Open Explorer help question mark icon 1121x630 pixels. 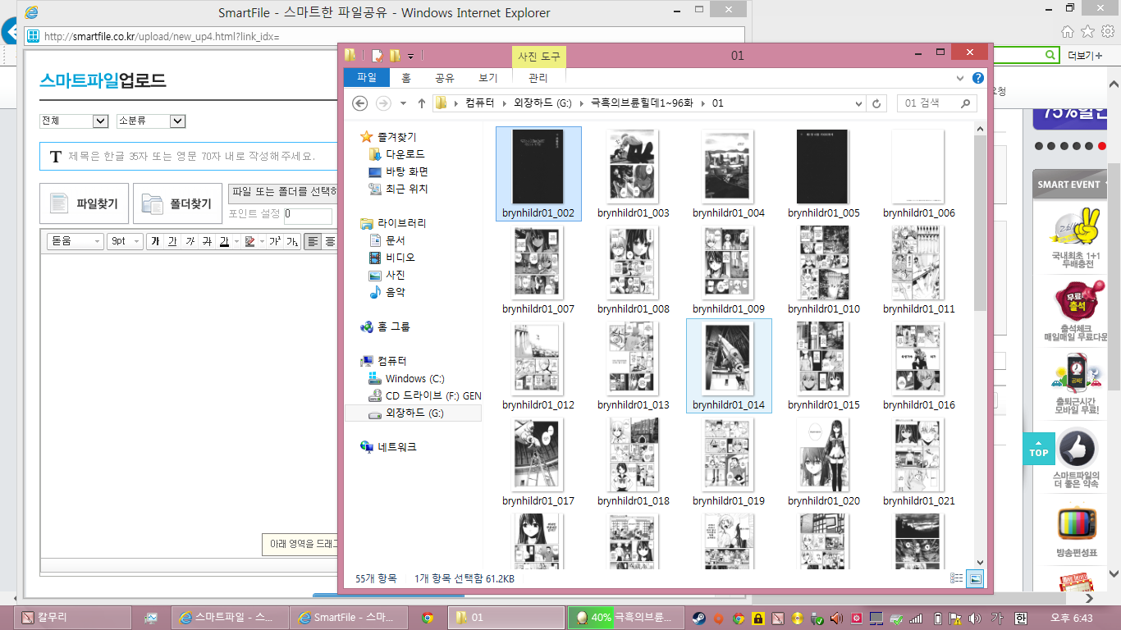[977, 78]
